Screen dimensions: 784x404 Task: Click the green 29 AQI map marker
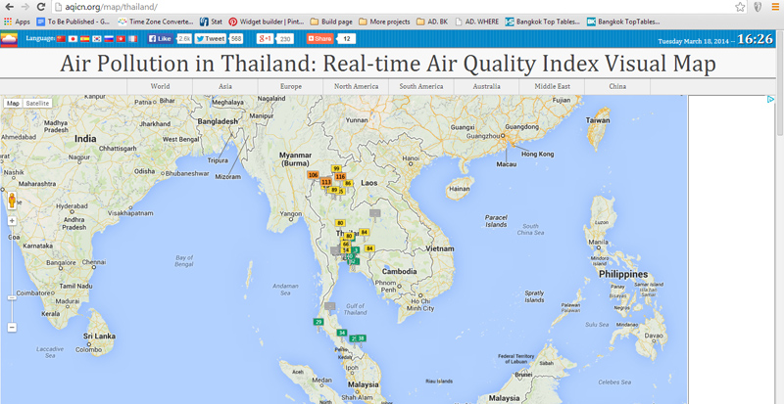click(x=318, y=322)
